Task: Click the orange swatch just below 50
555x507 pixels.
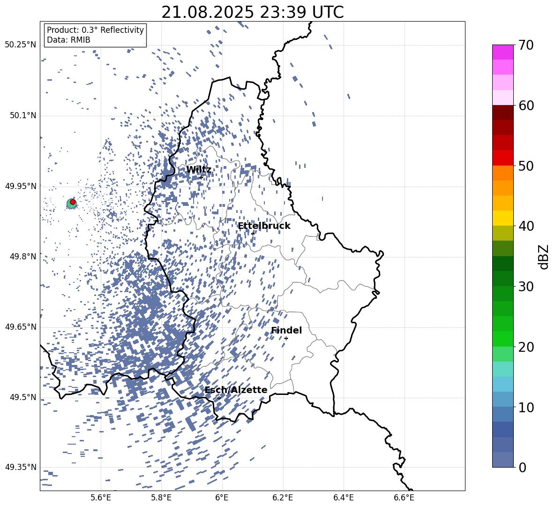Action: point(502,173)
